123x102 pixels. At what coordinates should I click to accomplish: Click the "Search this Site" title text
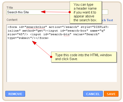click(18, 12)
